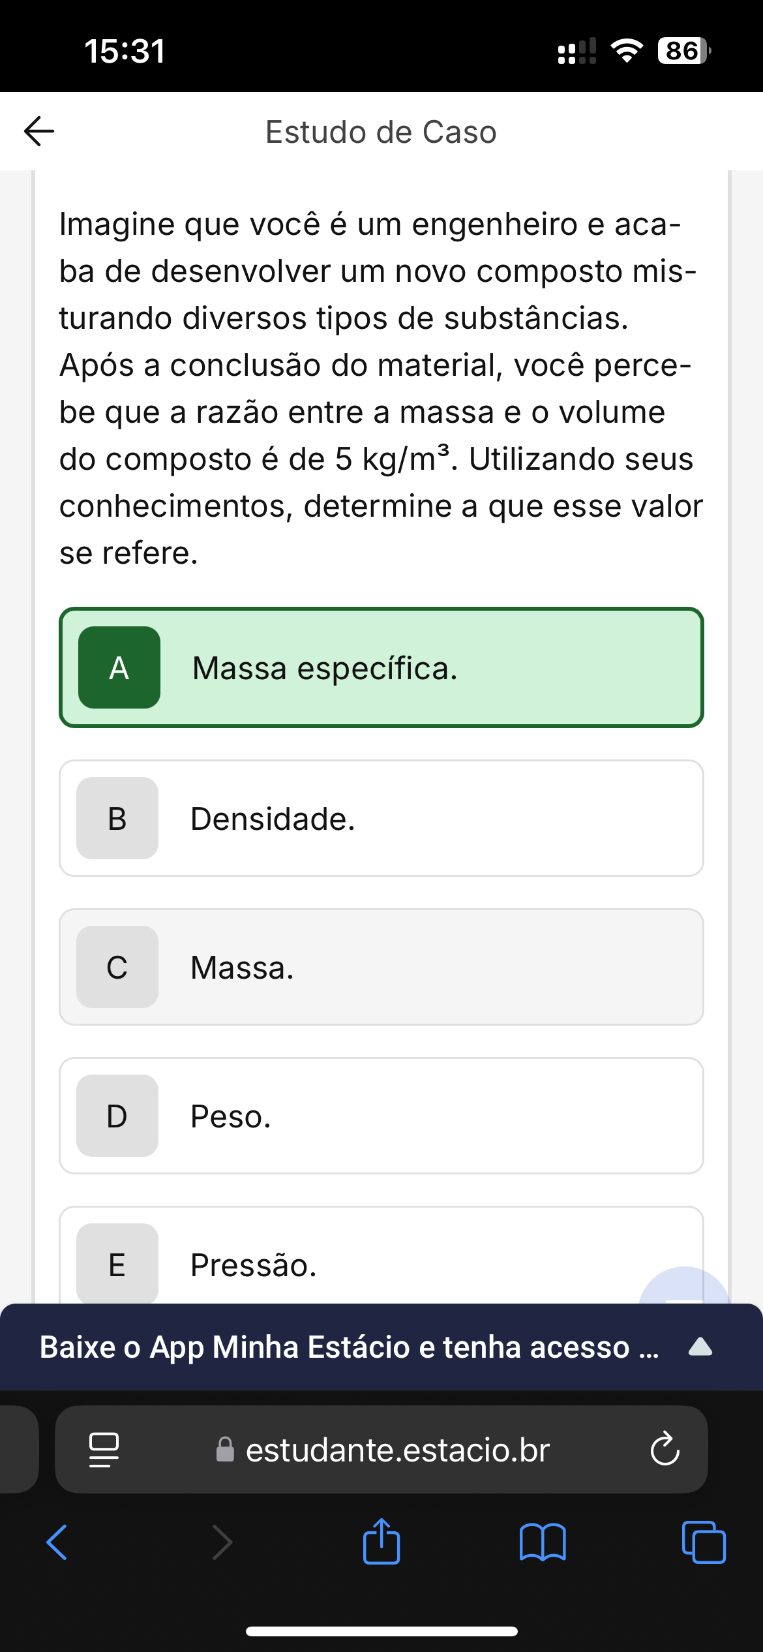Tap the Baixe o App Minha Estácio banner
Screen dimensions: 763x1652
[349, 1347]
